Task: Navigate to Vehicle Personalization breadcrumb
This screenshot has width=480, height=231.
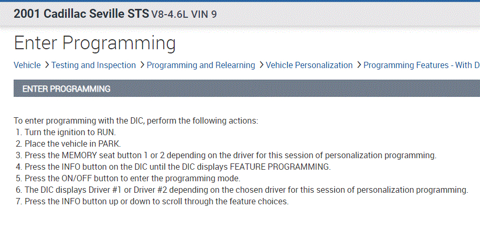Action: (x=309, y=65)
